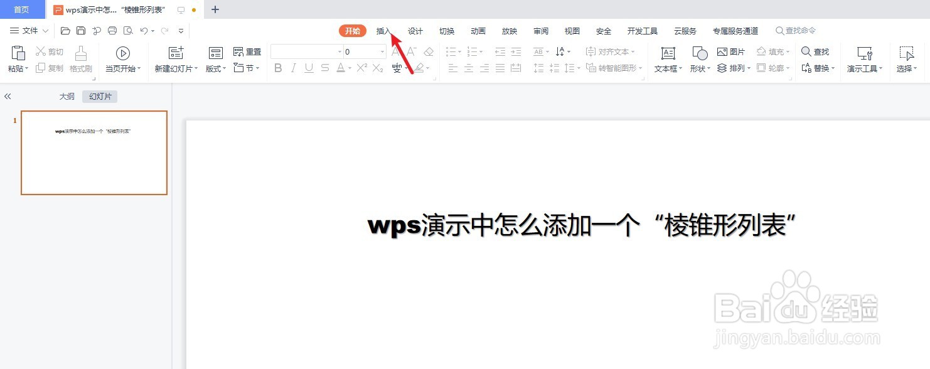The image size is (930, 369).
Task: Switch to the 幻灯片 slides view
Action: point(100,97)
